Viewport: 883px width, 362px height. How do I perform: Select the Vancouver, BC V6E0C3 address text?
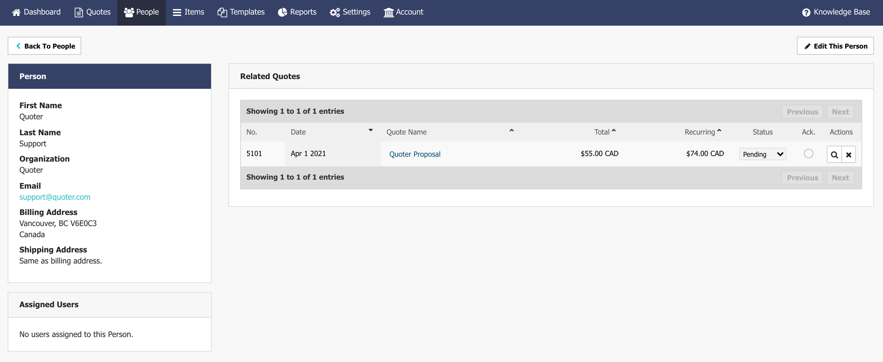[58, 223]
